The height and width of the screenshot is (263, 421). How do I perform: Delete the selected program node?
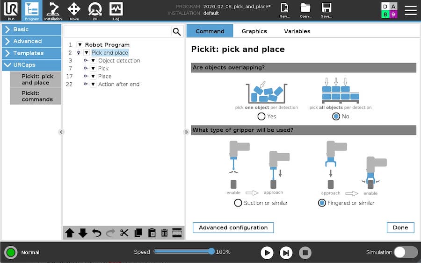(164, 233)
